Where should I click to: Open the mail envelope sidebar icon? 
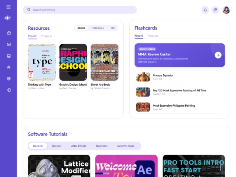(x=9, y=44)
